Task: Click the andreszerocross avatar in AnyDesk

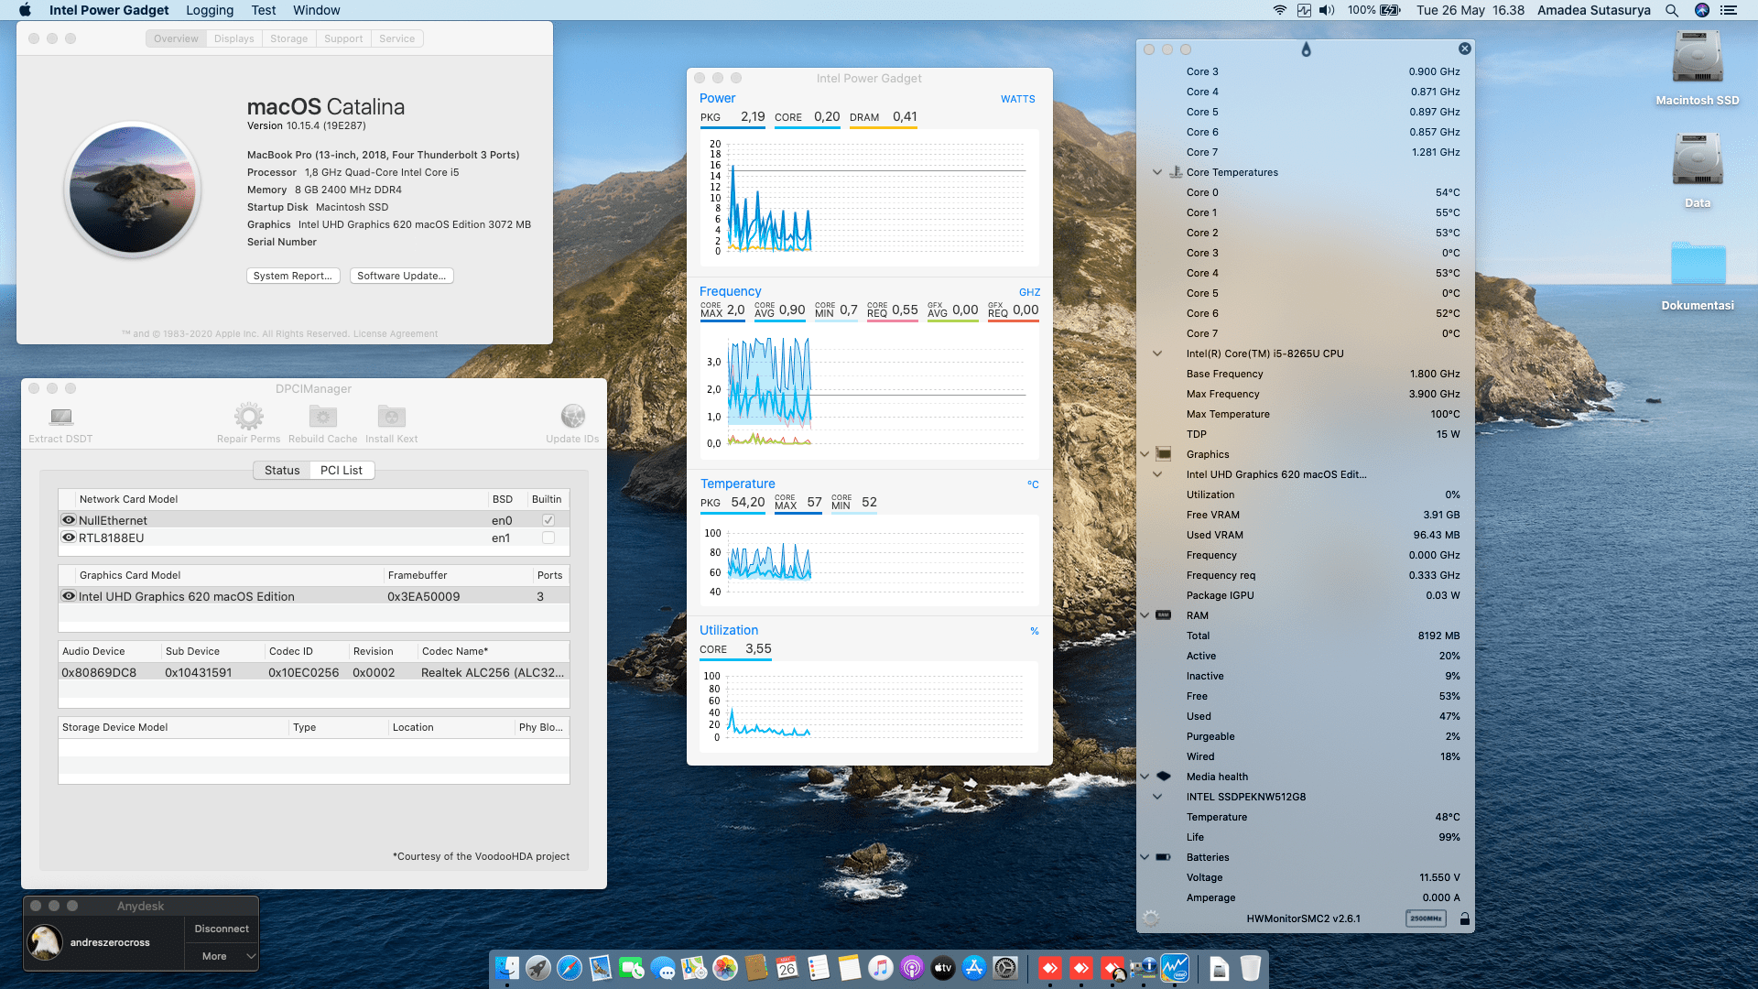Action: [x=47, y=941]
